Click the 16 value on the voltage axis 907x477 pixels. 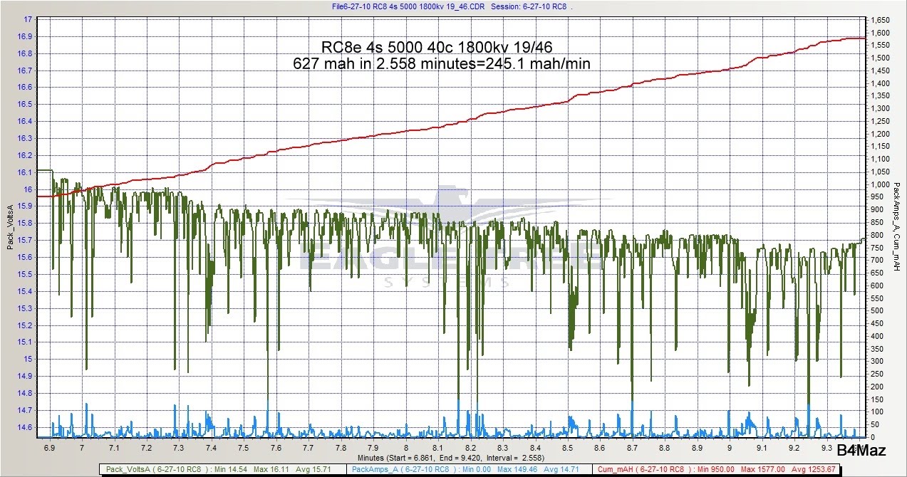click(29, 189)
